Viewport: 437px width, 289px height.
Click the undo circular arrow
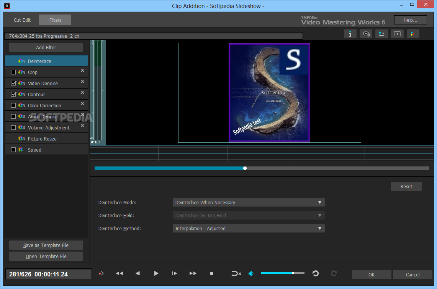(x=316, y=274)
